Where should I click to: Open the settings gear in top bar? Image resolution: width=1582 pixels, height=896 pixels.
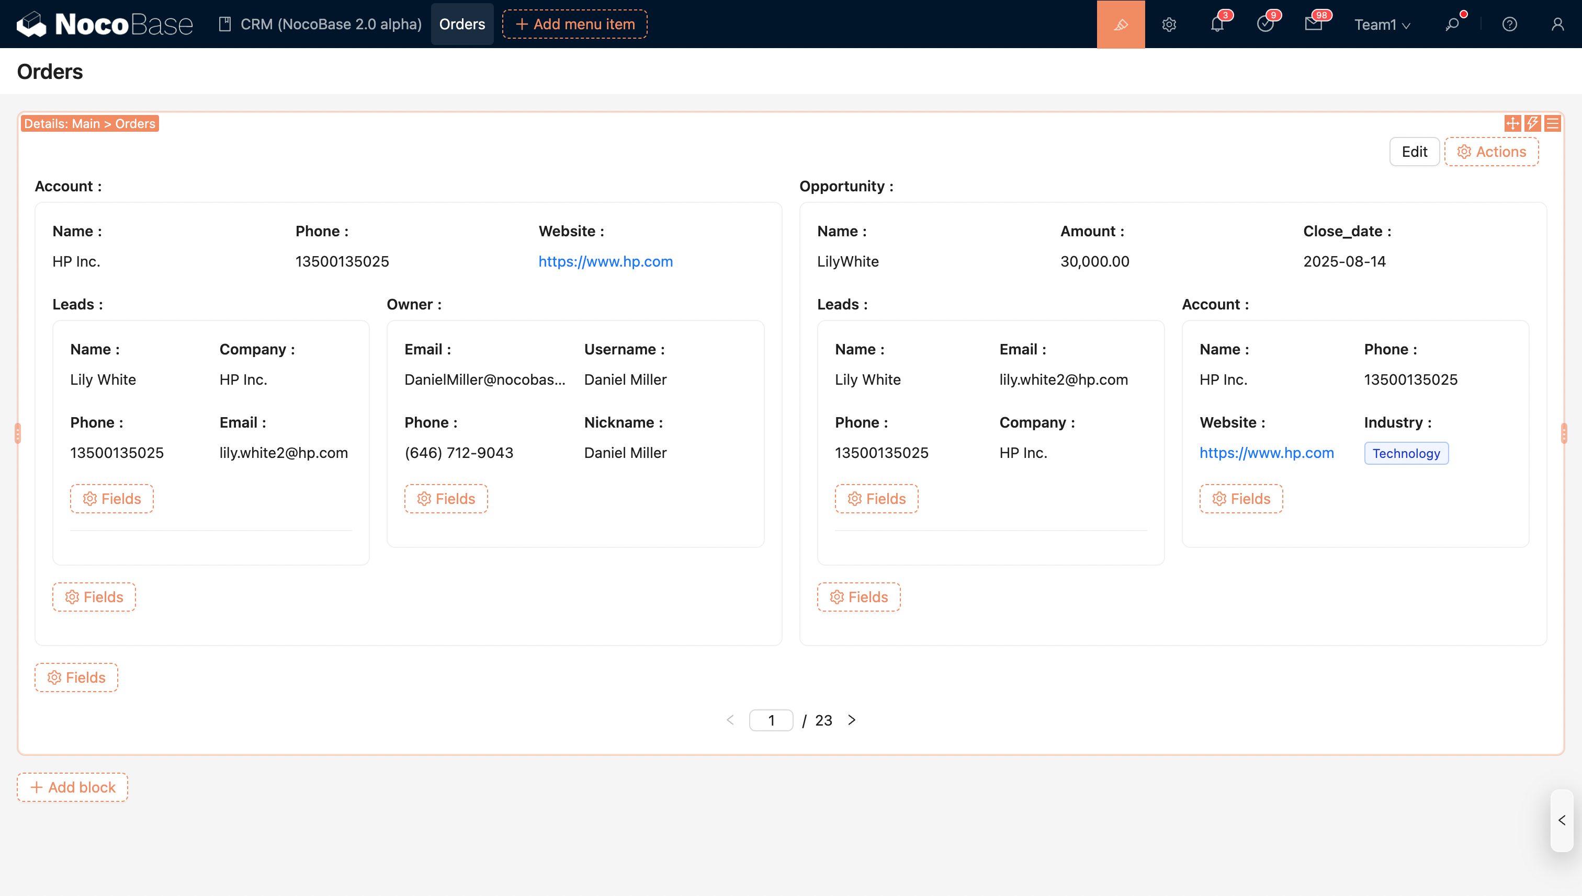pyautogui.click(x=1169, y=25)
